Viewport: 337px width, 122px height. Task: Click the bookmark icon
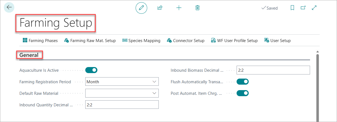tap(292, 8)
